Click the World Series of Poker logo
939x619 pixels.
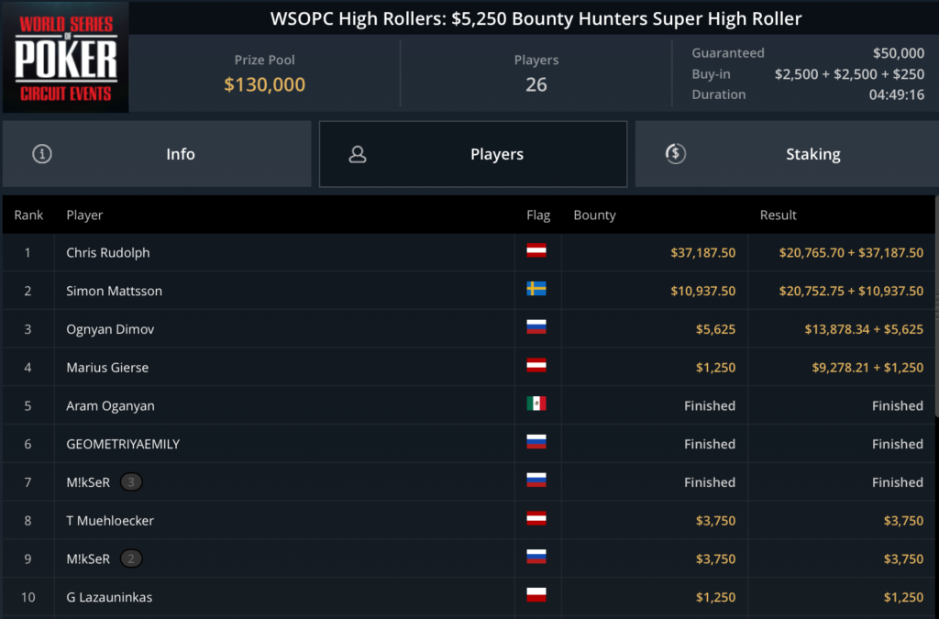click(x=65, y=57)
